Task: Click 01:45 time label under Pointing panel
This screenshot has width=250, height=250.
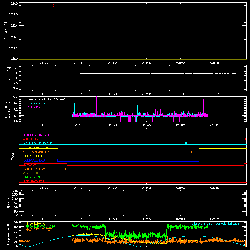Action: tap(146, 63)
